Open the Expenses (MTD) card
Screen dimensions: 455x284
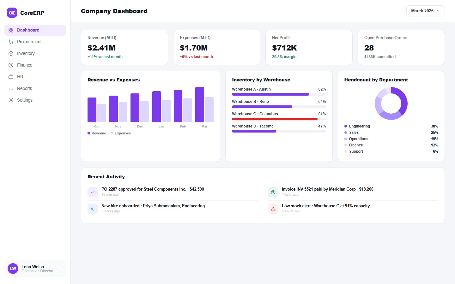coord(217,47)
